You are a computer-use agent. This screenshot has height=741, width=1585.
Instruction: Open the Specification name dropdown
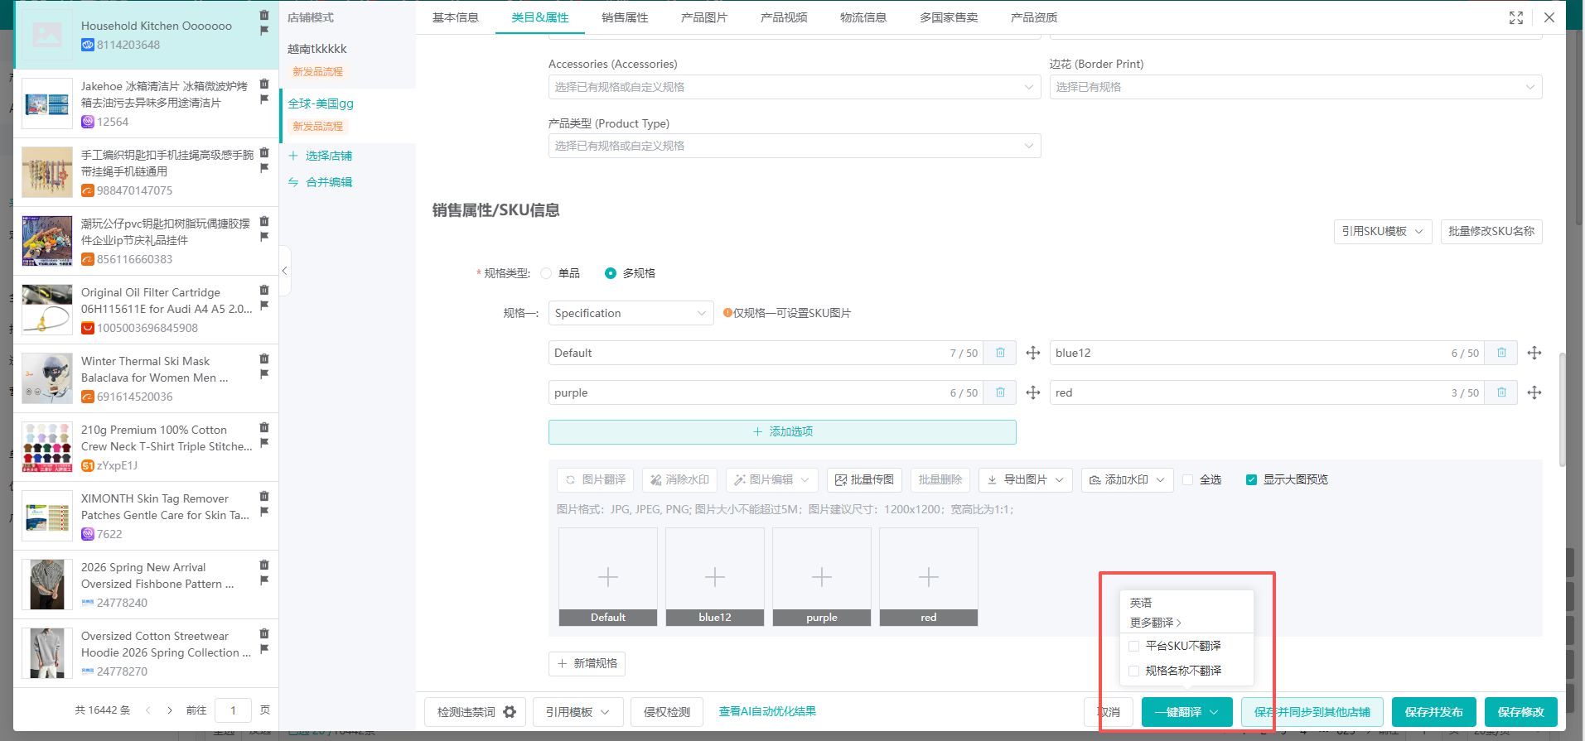pos(631,313)
